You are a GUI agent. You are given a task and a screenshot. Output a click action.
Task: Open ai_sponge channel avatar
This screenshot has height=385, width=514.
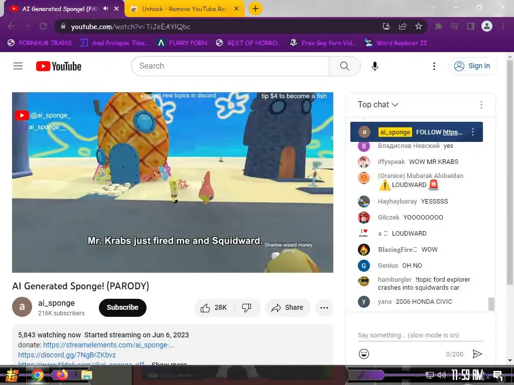[x=22, y=307]
